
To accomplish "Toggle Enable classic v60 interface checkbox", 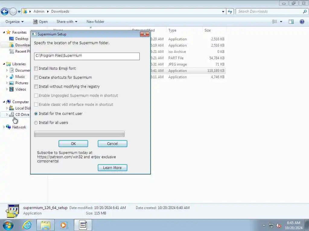I will tap(36, 104).
